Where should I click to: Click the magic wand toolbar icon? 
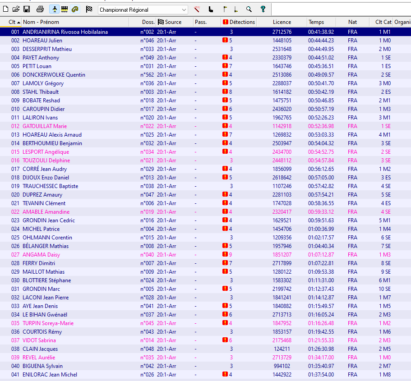(197, 9)
